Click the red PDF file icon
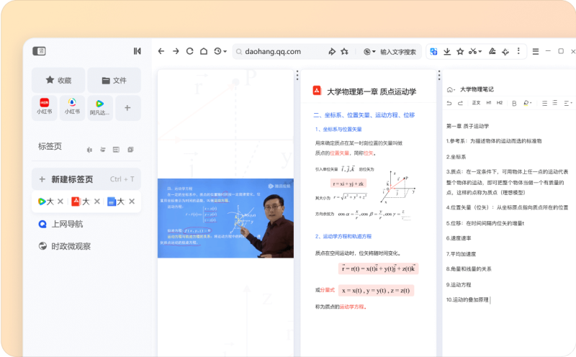The image size is (576, 357). (x=317, y=91)
